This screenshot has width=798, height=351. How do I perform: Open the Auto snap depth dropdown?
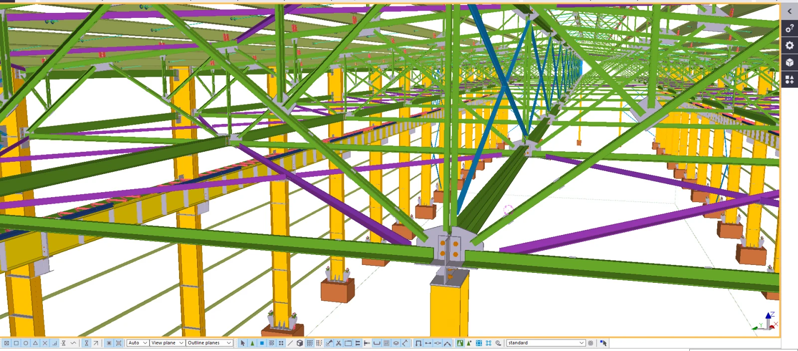coord(138,343)
